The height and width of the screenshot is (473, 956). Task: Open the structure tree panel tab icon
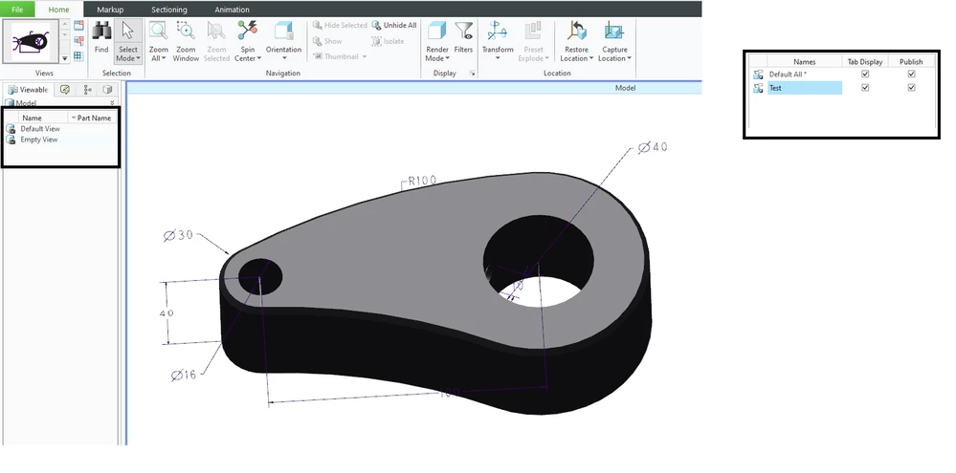tap(87, 90)
